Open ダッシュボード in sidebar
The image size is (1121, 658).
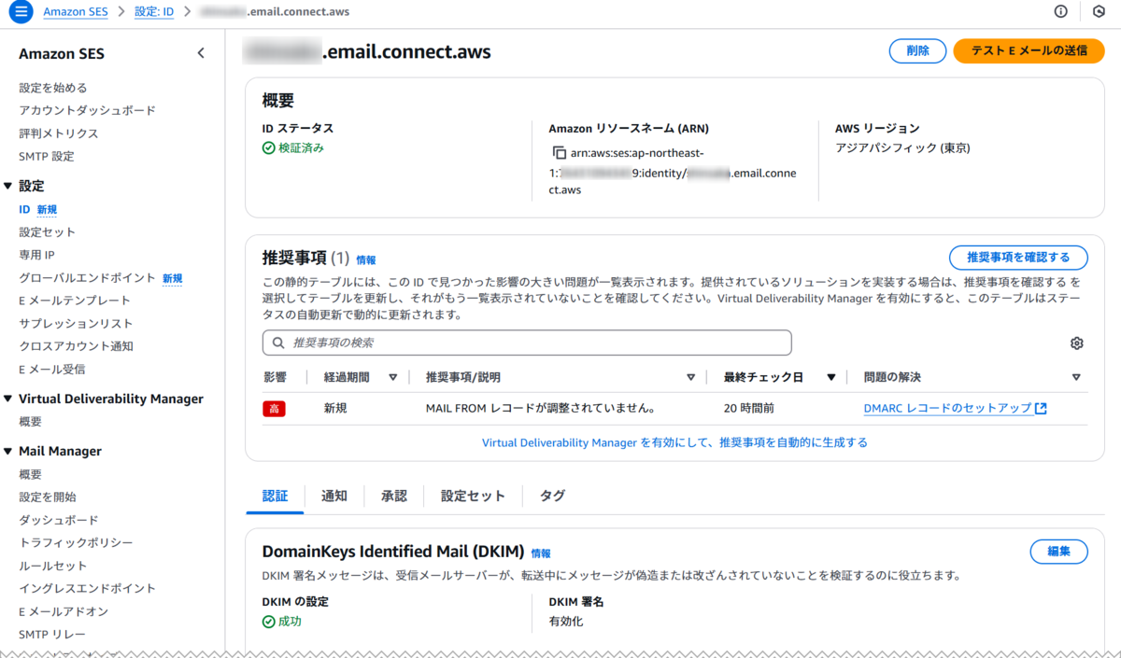click(58, 520)
